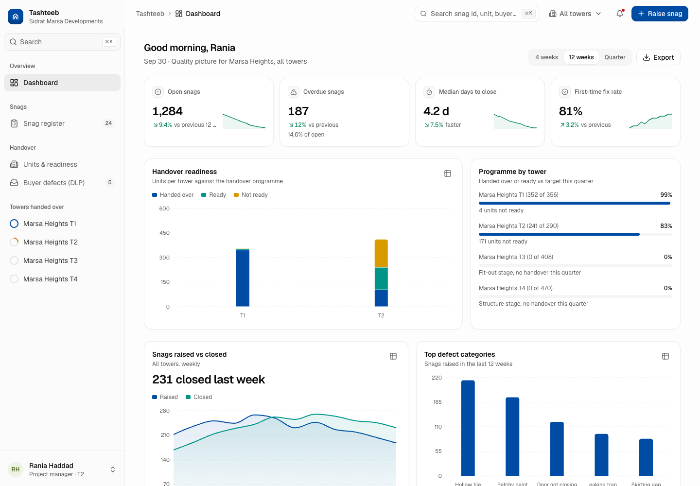Click Marsa Heights T3 progress ring icon
700x486 pixels.
coord(14,260)
